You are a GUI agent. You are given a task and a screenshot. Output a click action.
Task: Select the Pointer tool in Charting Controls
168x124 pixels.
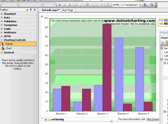click(18, 44)
